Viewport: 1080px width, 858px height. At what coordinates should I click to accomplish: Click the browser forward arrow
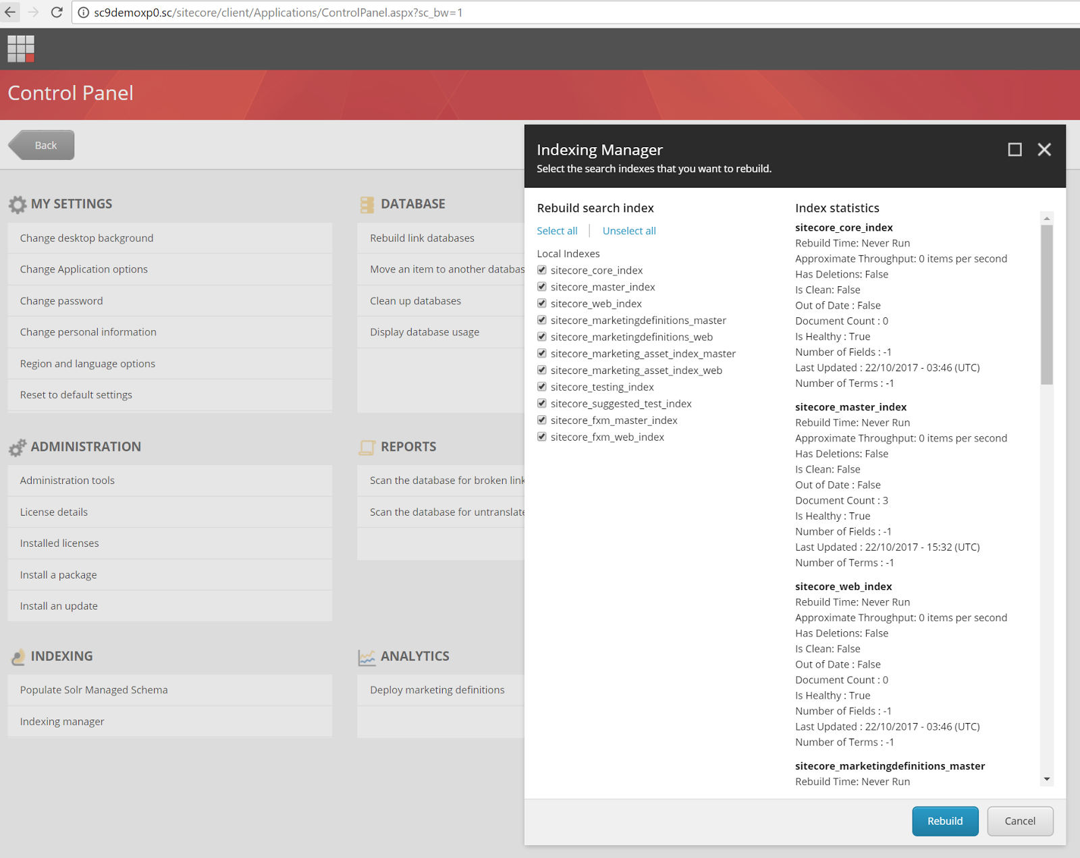(x=33, y=12)
